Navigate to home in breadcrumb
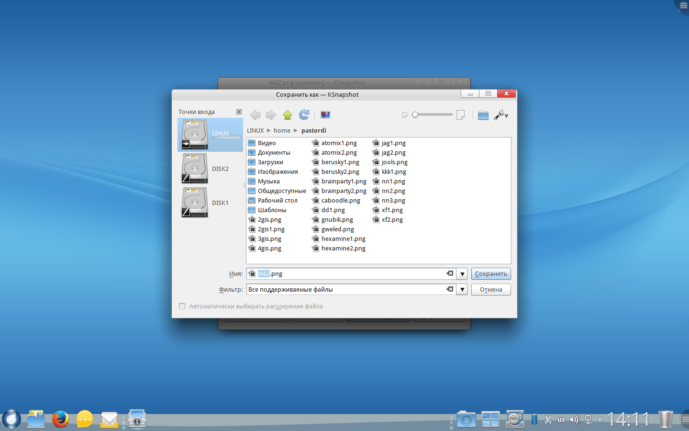 [282, 131]
